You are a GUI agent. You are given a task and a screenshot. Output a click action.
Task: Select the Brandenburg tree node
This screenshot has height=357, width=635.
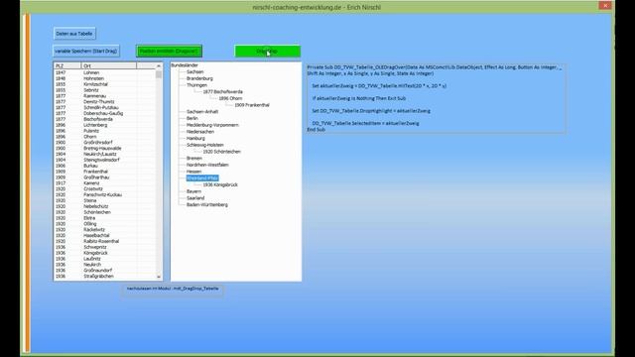point(199,78)
